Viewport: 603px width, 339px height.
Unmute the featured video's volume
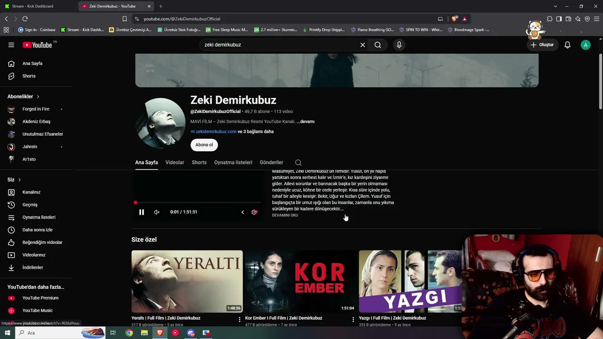(157, 212)
